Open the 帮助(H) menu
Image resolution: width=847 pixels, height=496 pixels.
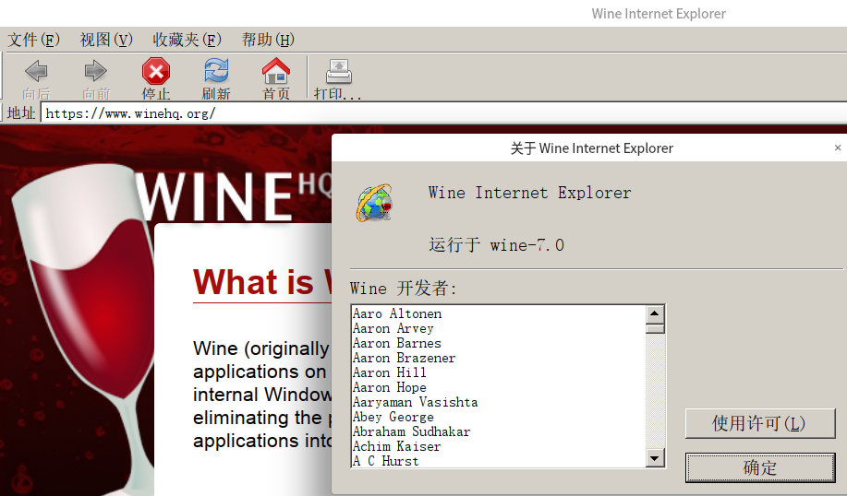(268, 40)
